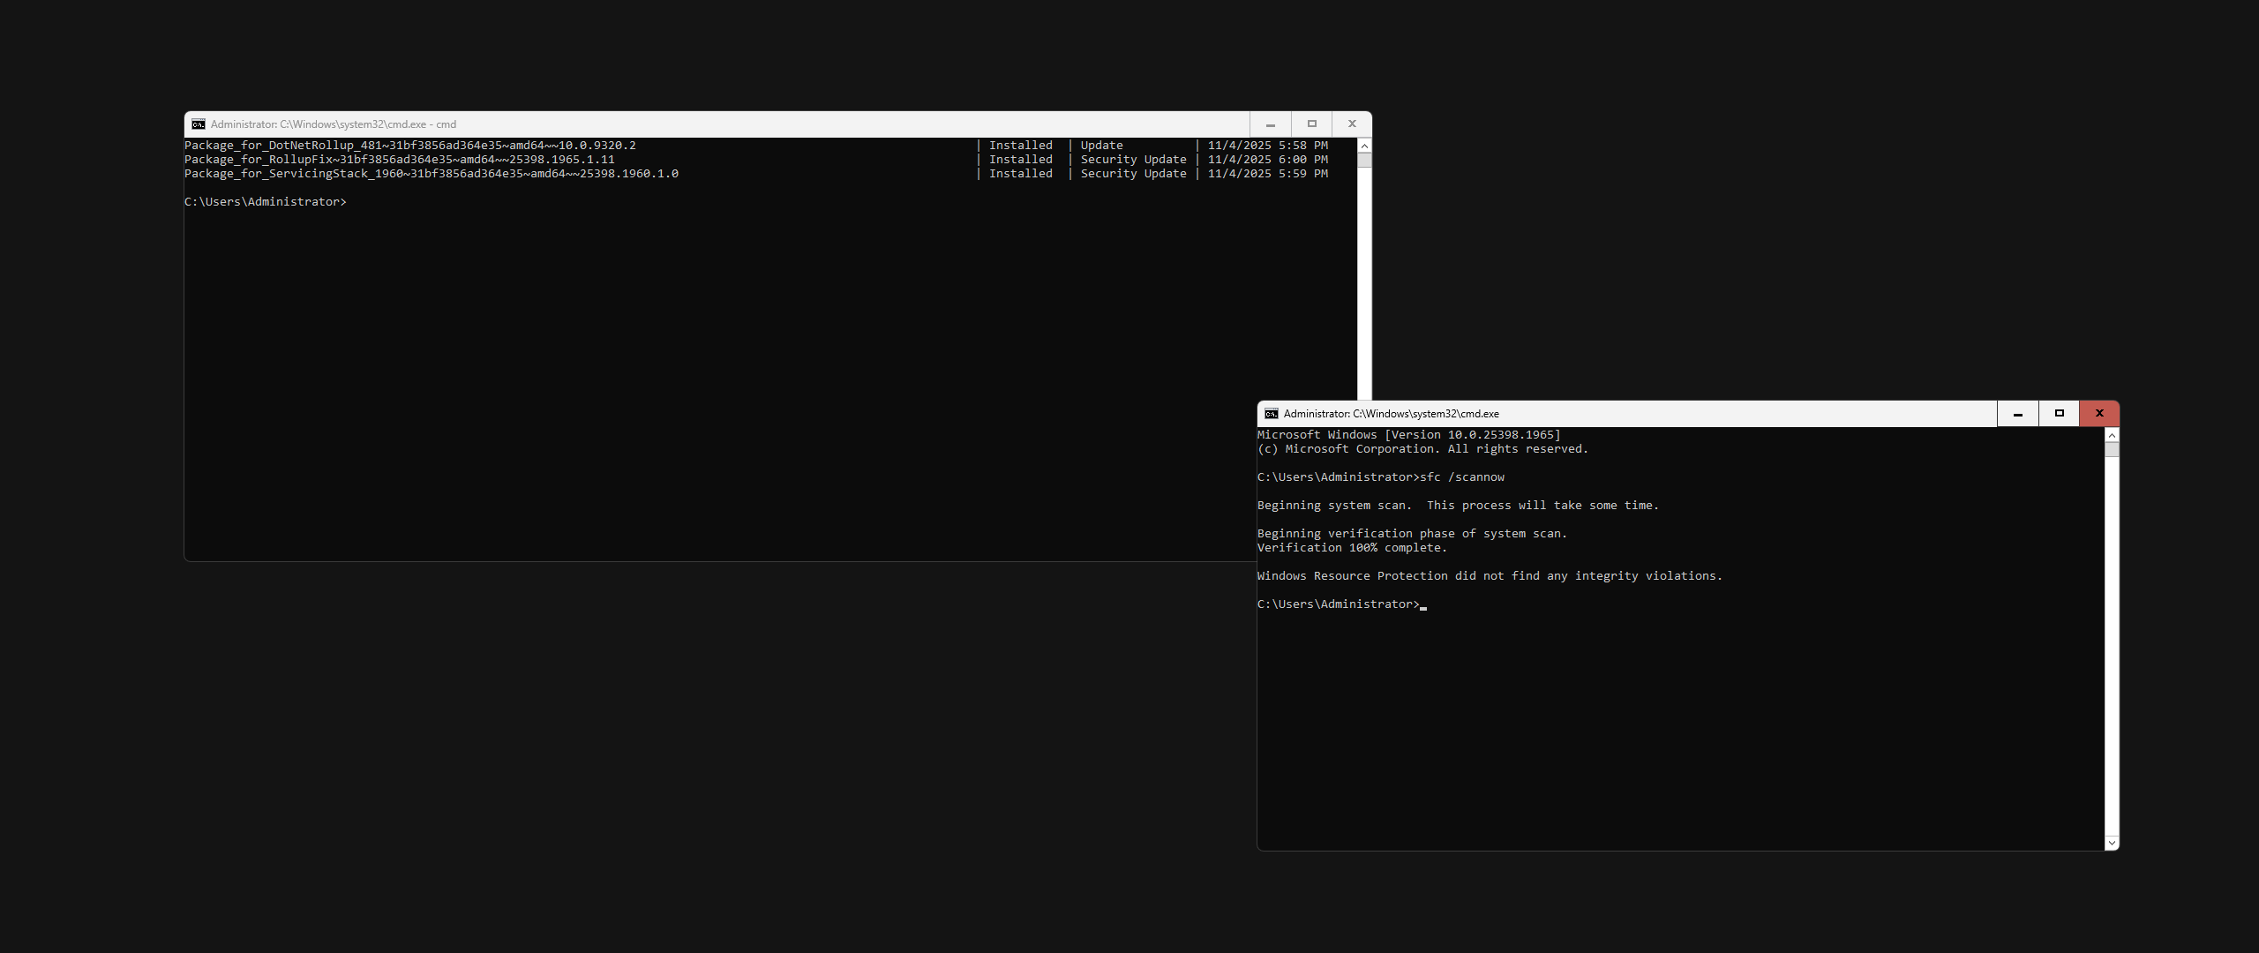Open system menu icon of rear cmd window
This screenshot has width=2259, height=953.
click(199, 124)
